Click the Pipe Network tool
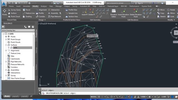The width and height of the screenshot is (178, 100). coord(55,17)
